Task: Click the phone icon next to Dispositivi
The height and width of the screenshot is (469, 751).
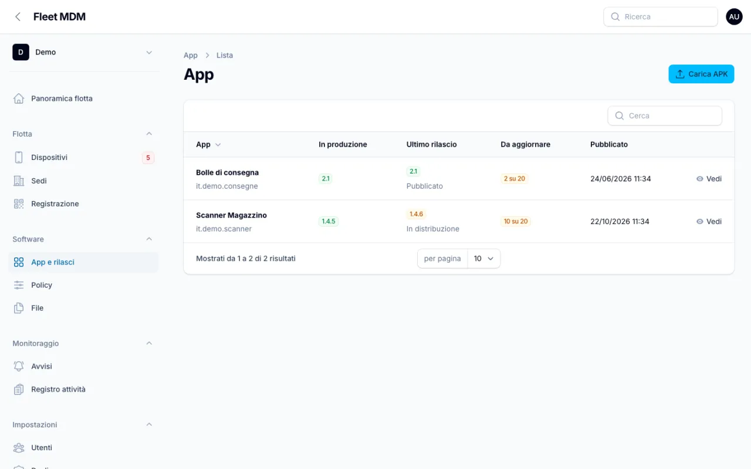Action: 19,158
